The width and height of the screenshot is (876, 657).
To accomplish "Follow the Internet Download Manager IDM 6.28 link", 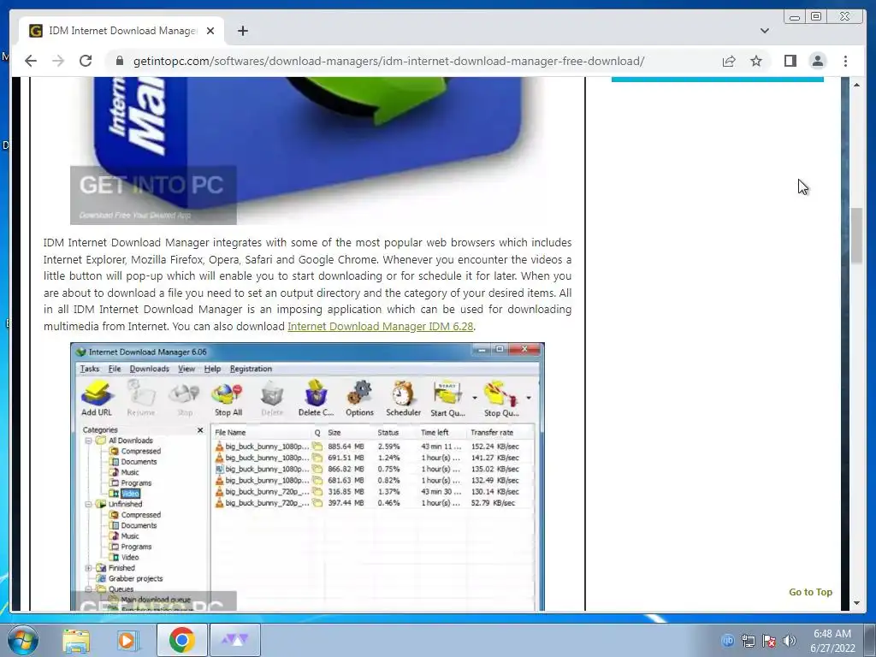I will tap(380, 326).
